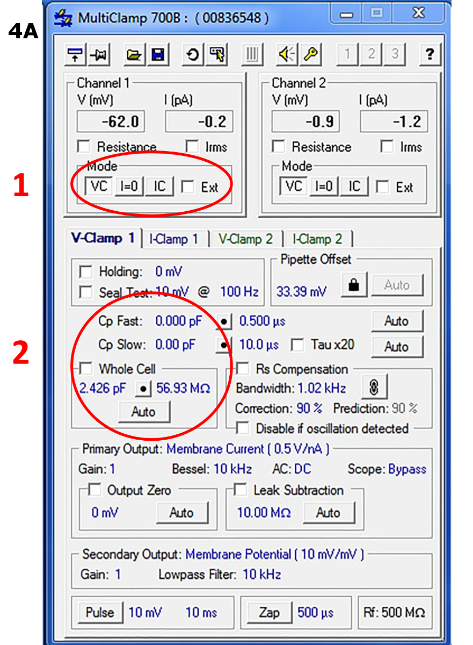The width and height of the screenshot is (473, 645).
Task: Check Disable if oscillation detected
Action: coord(243,428)
